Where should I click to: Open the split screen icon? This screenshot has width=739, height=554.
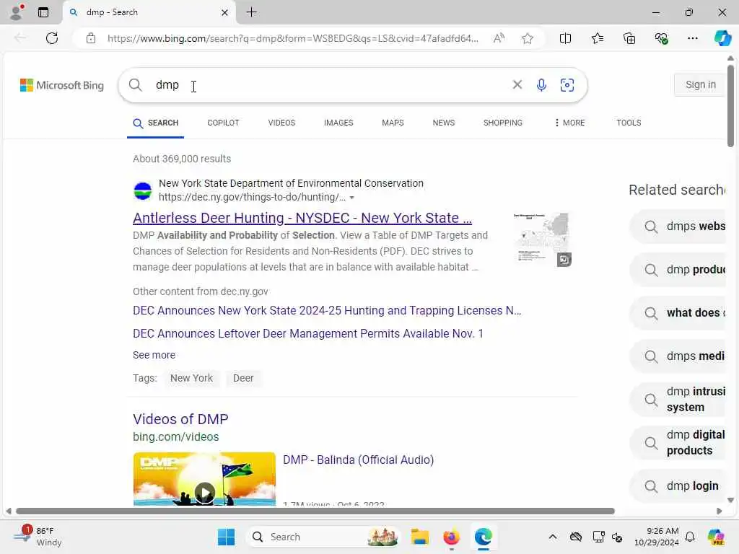pyautogui.click(x=565, y=38)
